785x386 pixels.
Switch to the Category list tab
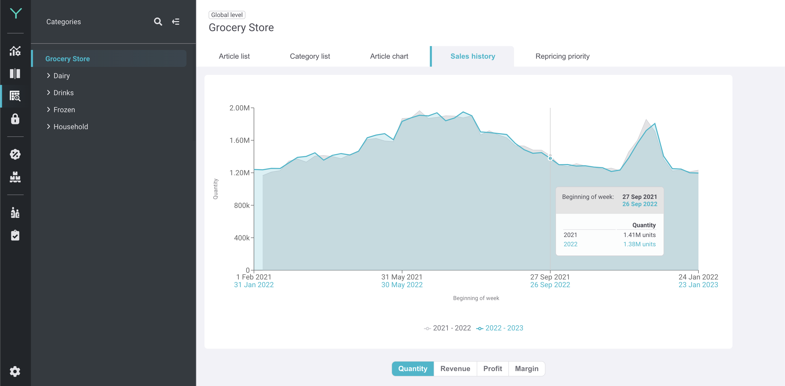(x=310, y=56)
